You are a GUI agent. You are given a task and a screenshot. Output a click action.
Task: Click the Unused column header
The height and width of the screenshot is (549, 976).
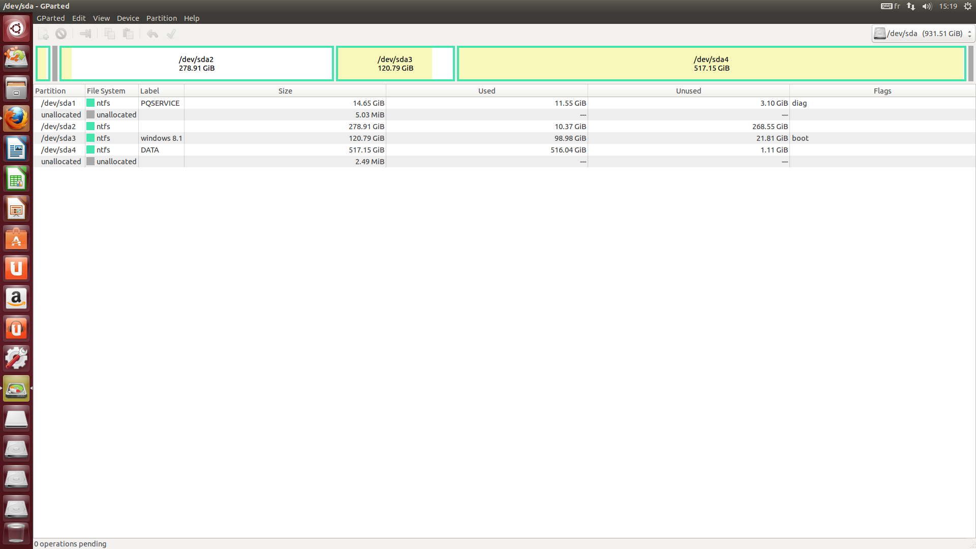pyautogui.click(x=688, y=91)
